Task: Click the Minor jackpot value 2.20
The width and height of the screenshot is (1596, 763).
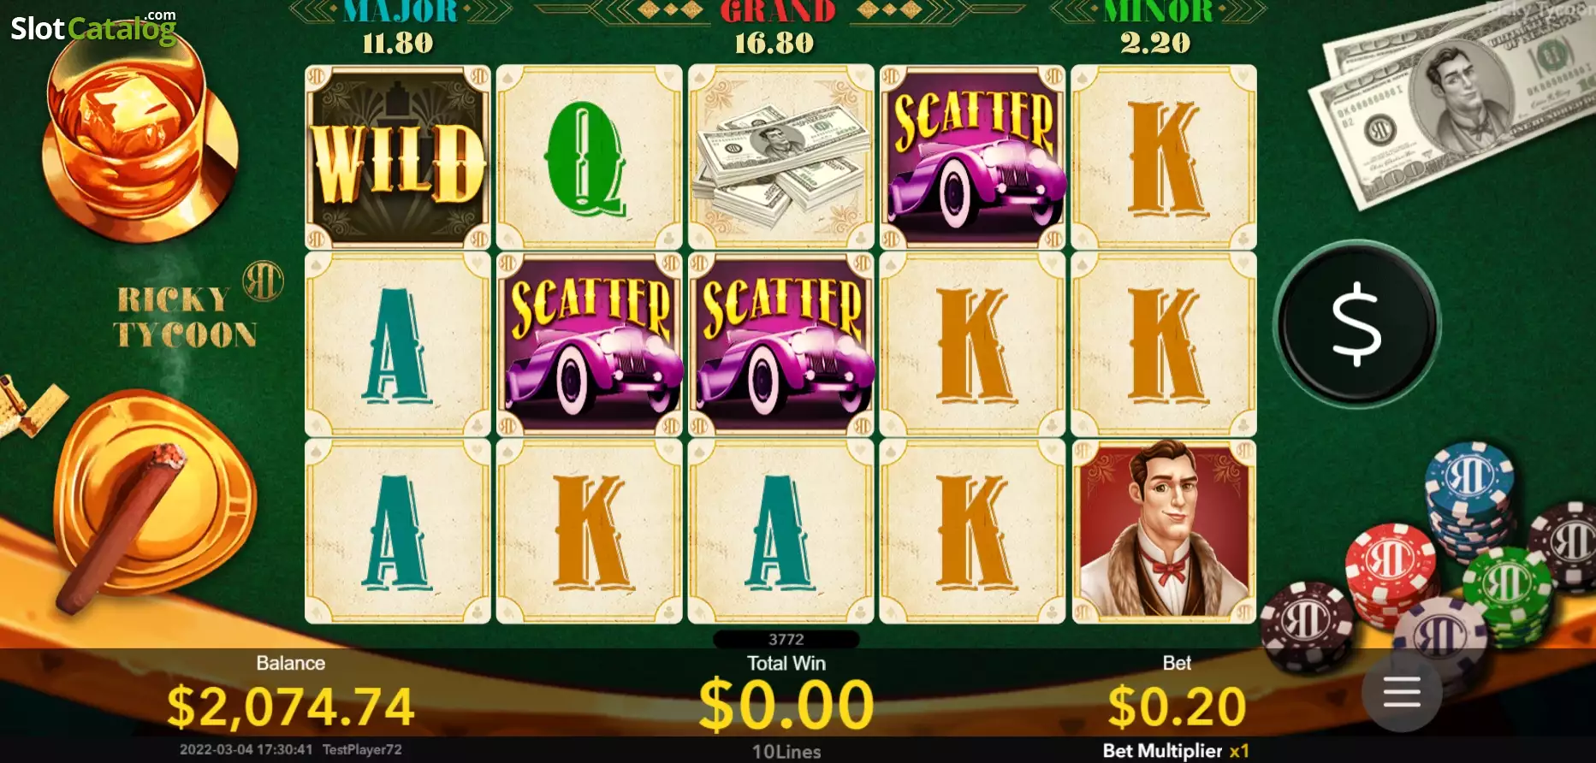Action: point(1156,43)
